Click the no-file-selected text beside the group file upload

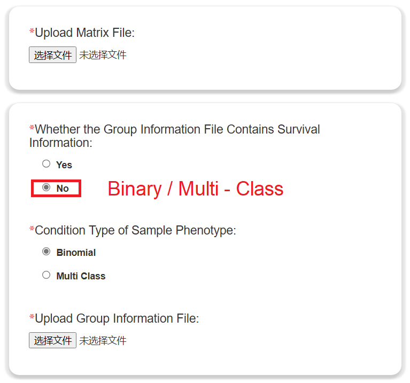[x=103, y=340]
